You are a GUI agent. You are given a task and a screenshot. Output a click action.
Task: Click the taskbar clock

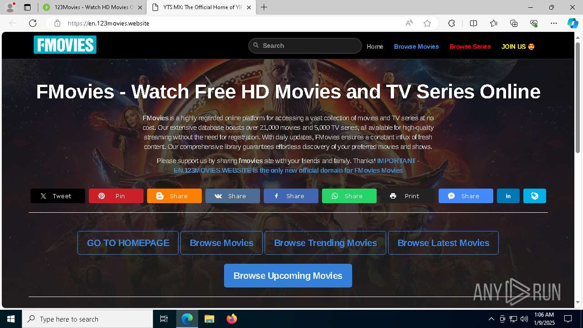coord(544,319)
